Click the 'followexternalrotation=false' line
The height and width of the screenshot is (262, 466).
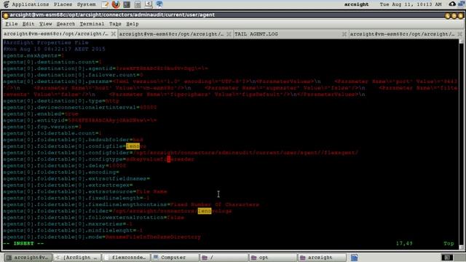(94, 218)
